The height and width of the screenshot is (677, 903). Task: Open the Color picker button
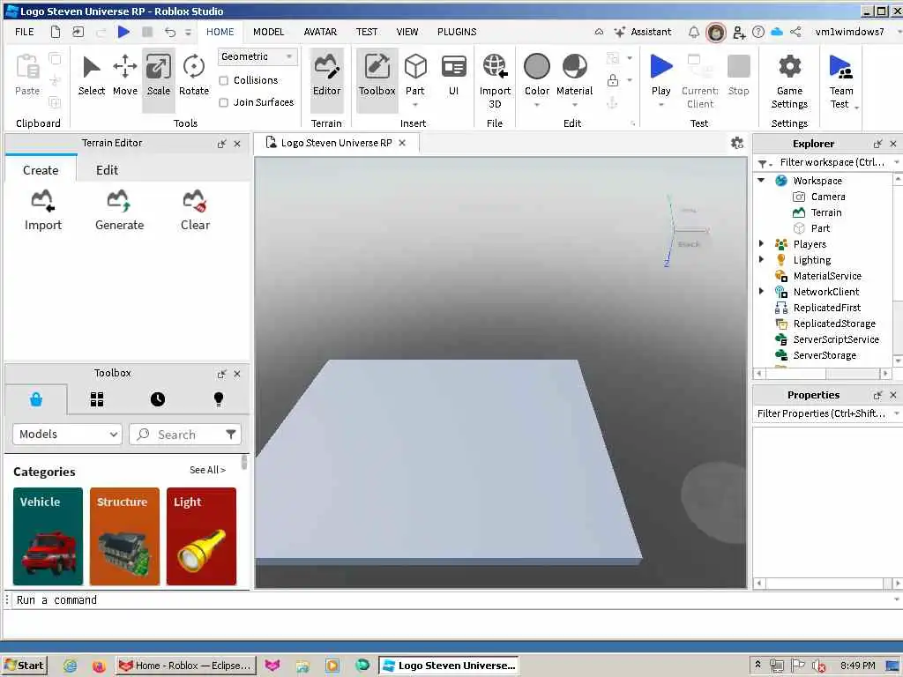click(x=537, y=75)
